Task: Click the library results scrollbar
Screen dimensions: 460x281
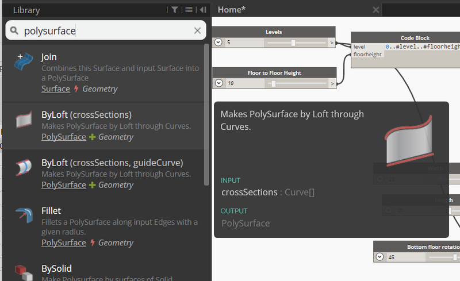Action: click(x=206, y=114)
